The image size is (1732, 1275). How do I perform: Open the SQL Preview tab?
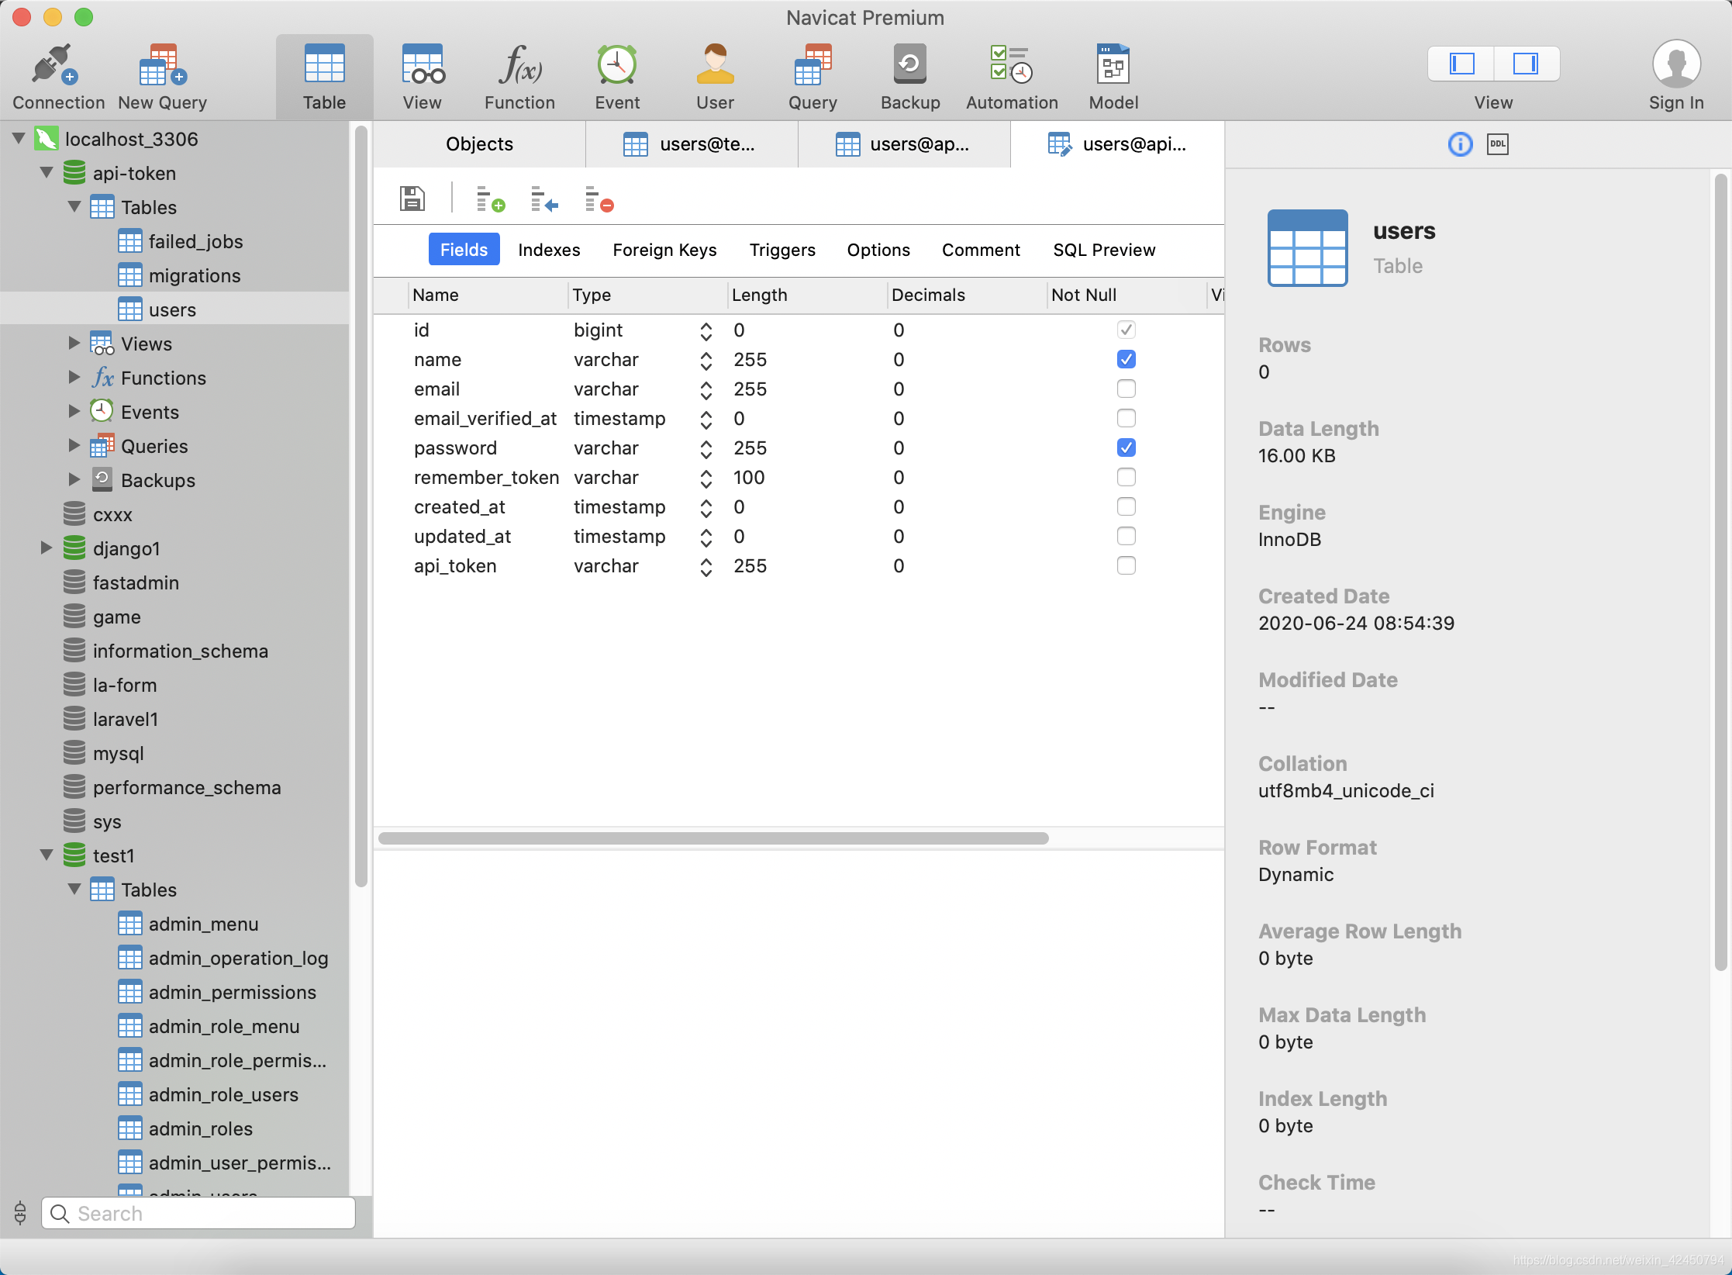point(1103,250)
